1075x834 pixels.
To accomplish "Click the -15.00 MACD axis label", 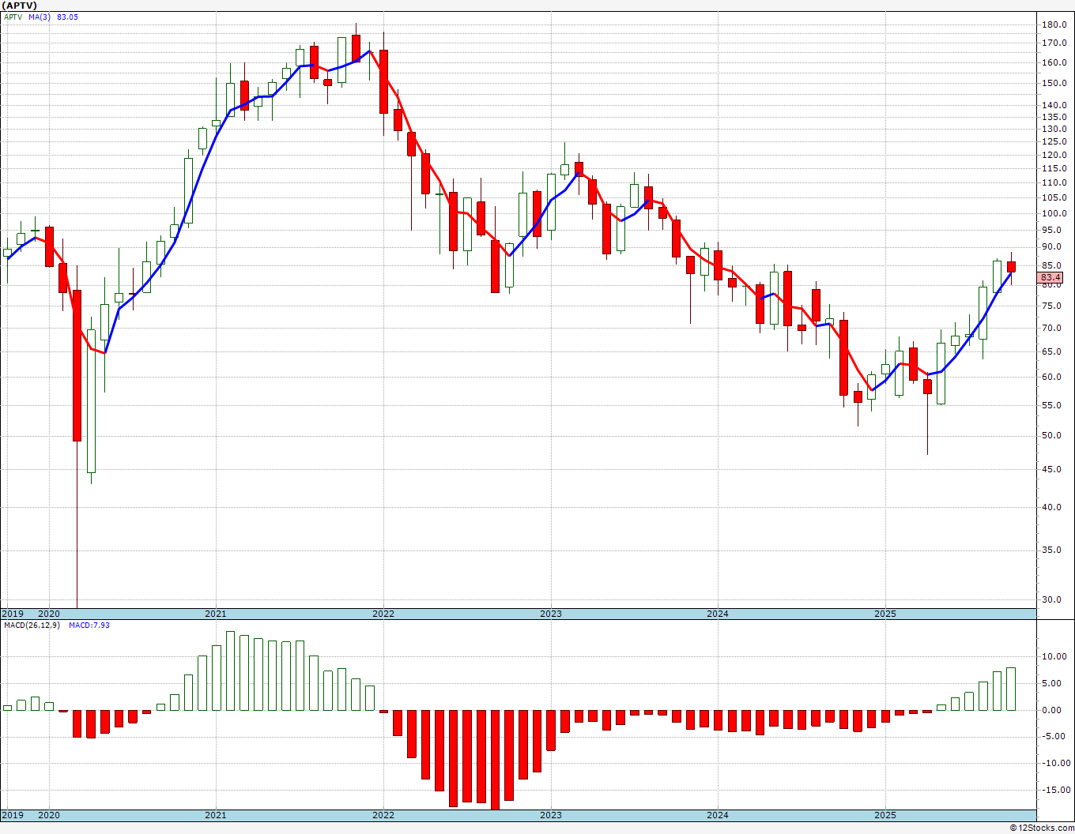I will pos(1053,790).
